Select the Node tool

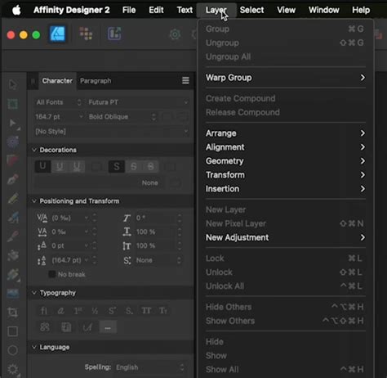(x=12, y=123)
